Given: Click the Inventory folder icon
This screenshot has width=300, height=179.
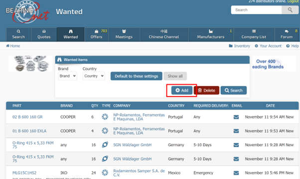Looking at the screenshot, I should 231,46.
